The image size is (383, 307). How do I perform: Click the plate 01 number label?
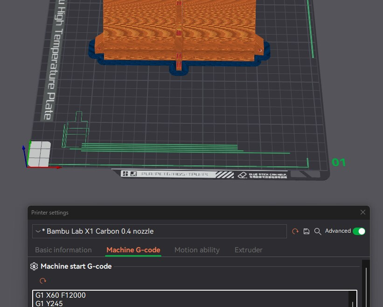coord(339,163)
